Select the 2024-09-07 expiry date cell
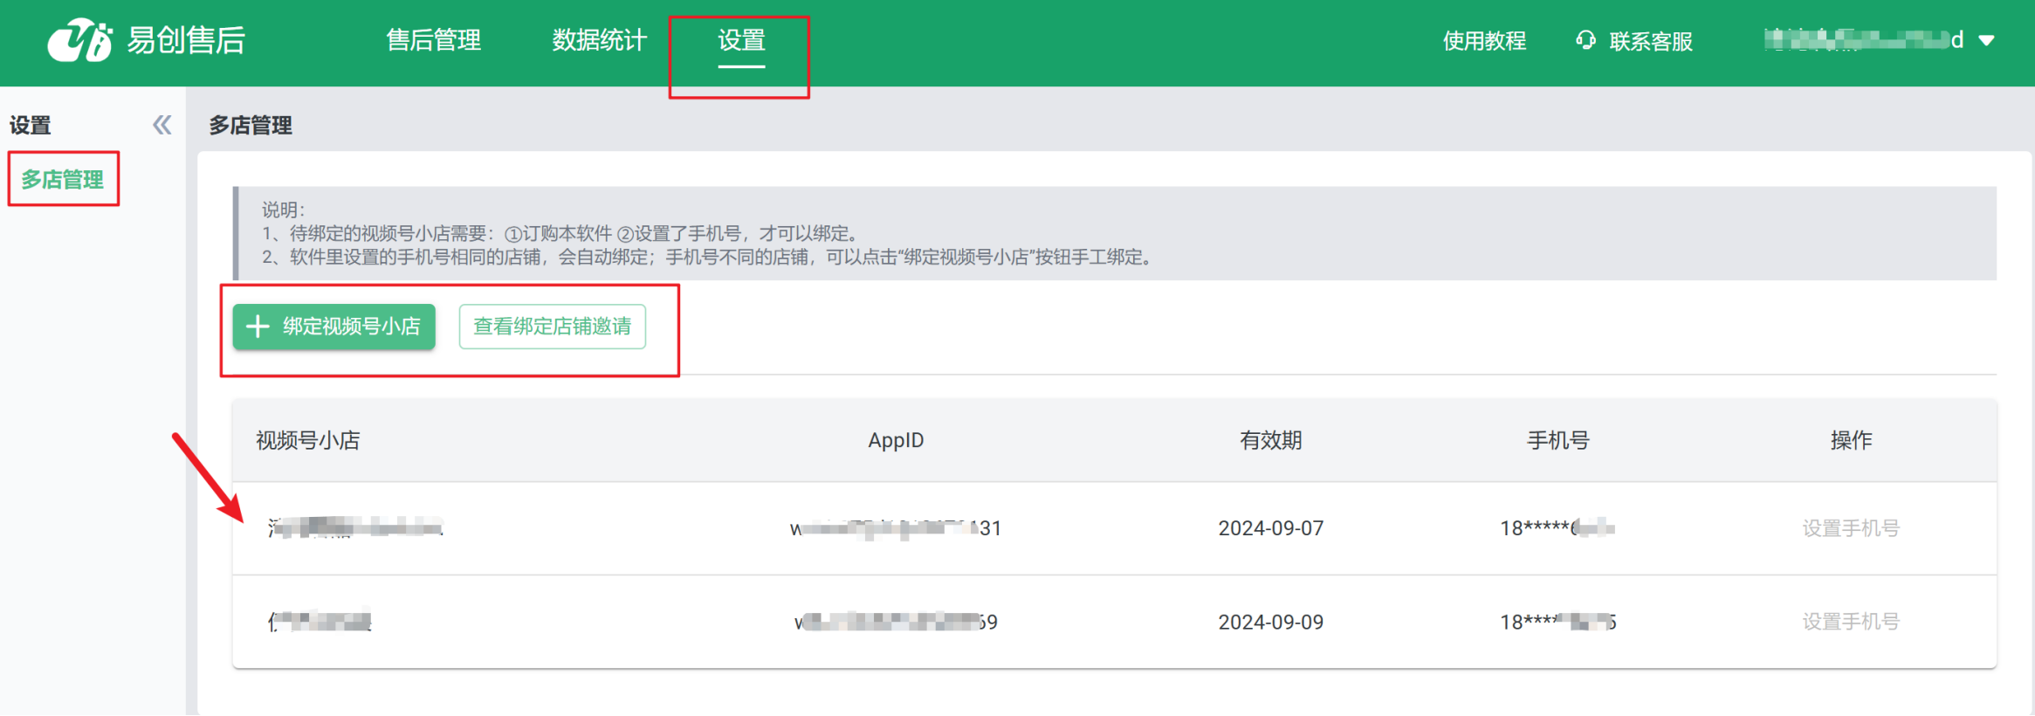The width and height of the screenshot is (2035, 716). pyautogui.click(x=1270, y=528)
